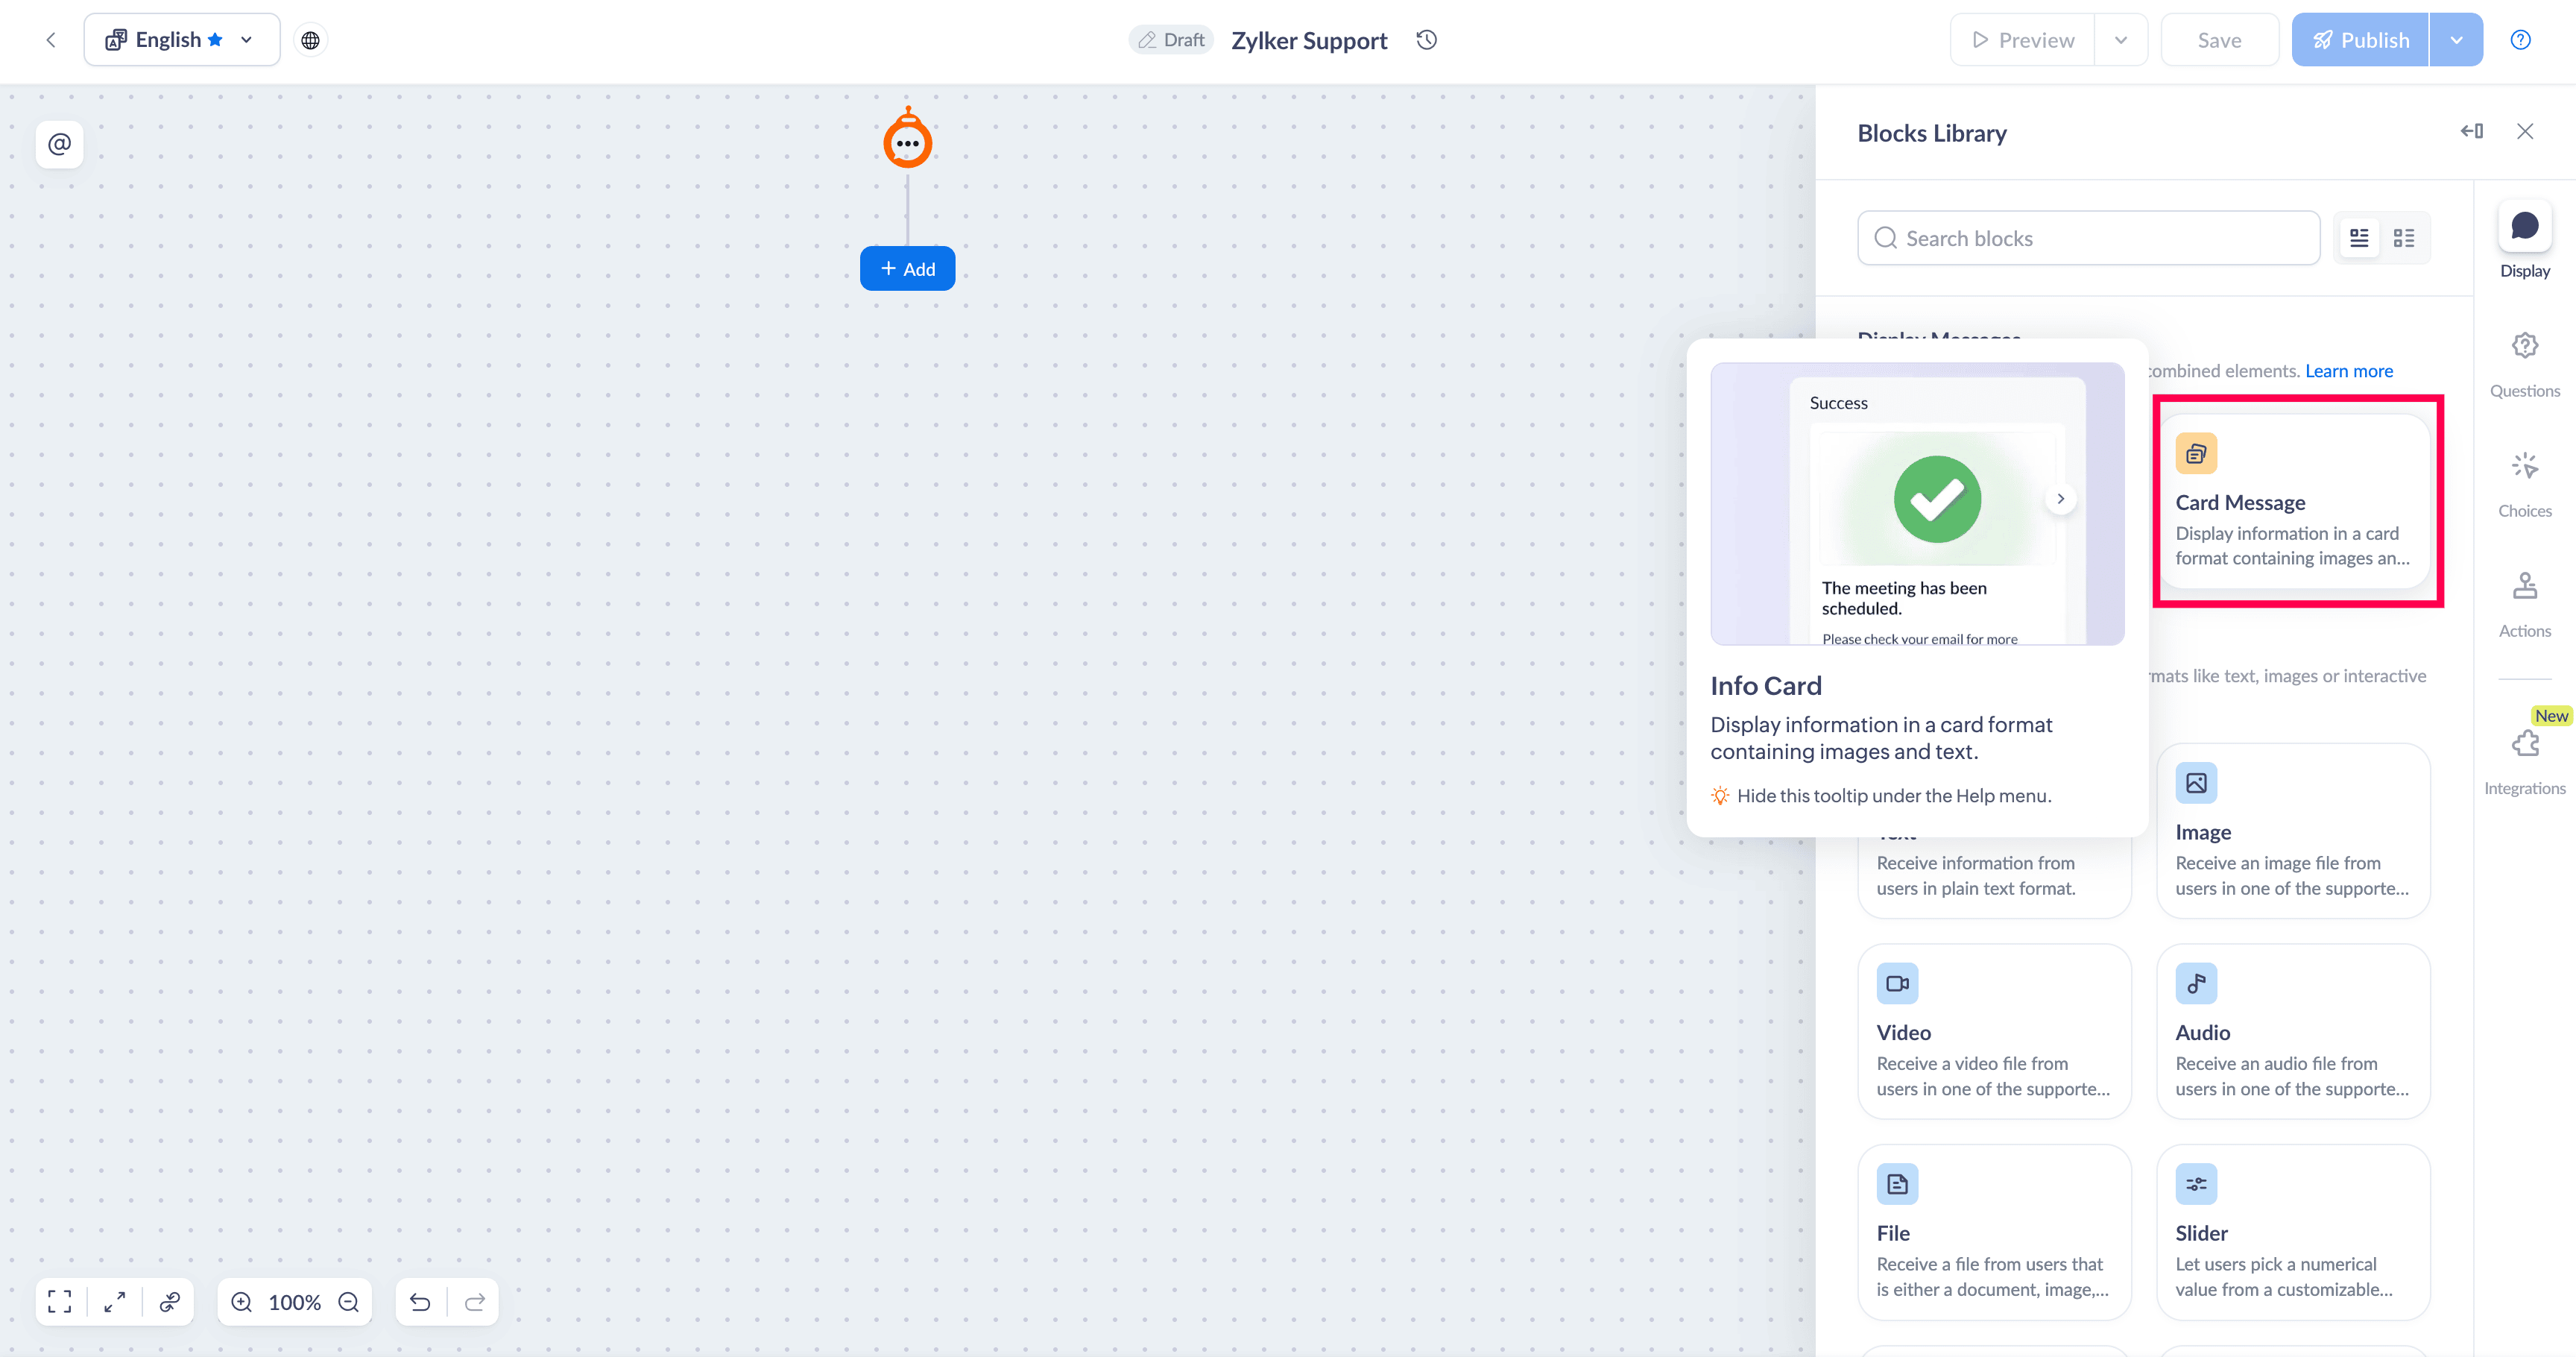
Task: Switch to compact list view of blocks
Action: tap(2404, 238)
